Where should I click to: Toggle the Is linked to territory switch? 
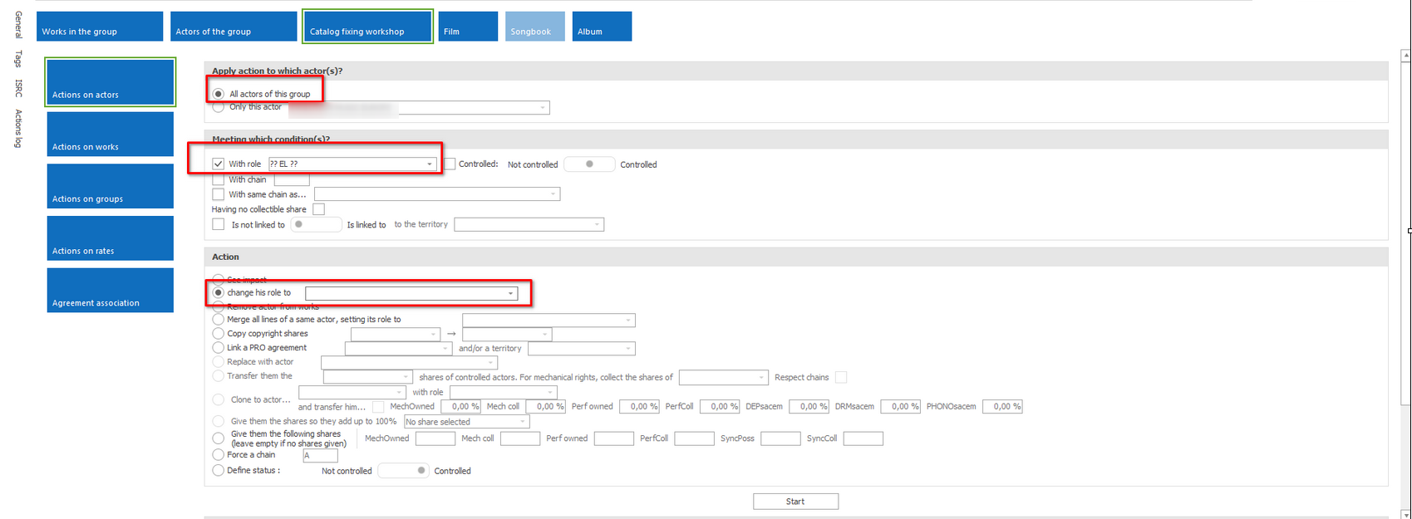click(x=316, y=224)
